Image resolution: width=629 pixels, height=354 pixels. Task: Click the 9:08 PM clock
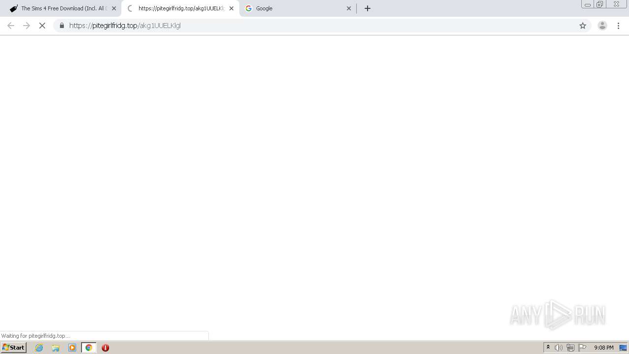coord(603,348)
